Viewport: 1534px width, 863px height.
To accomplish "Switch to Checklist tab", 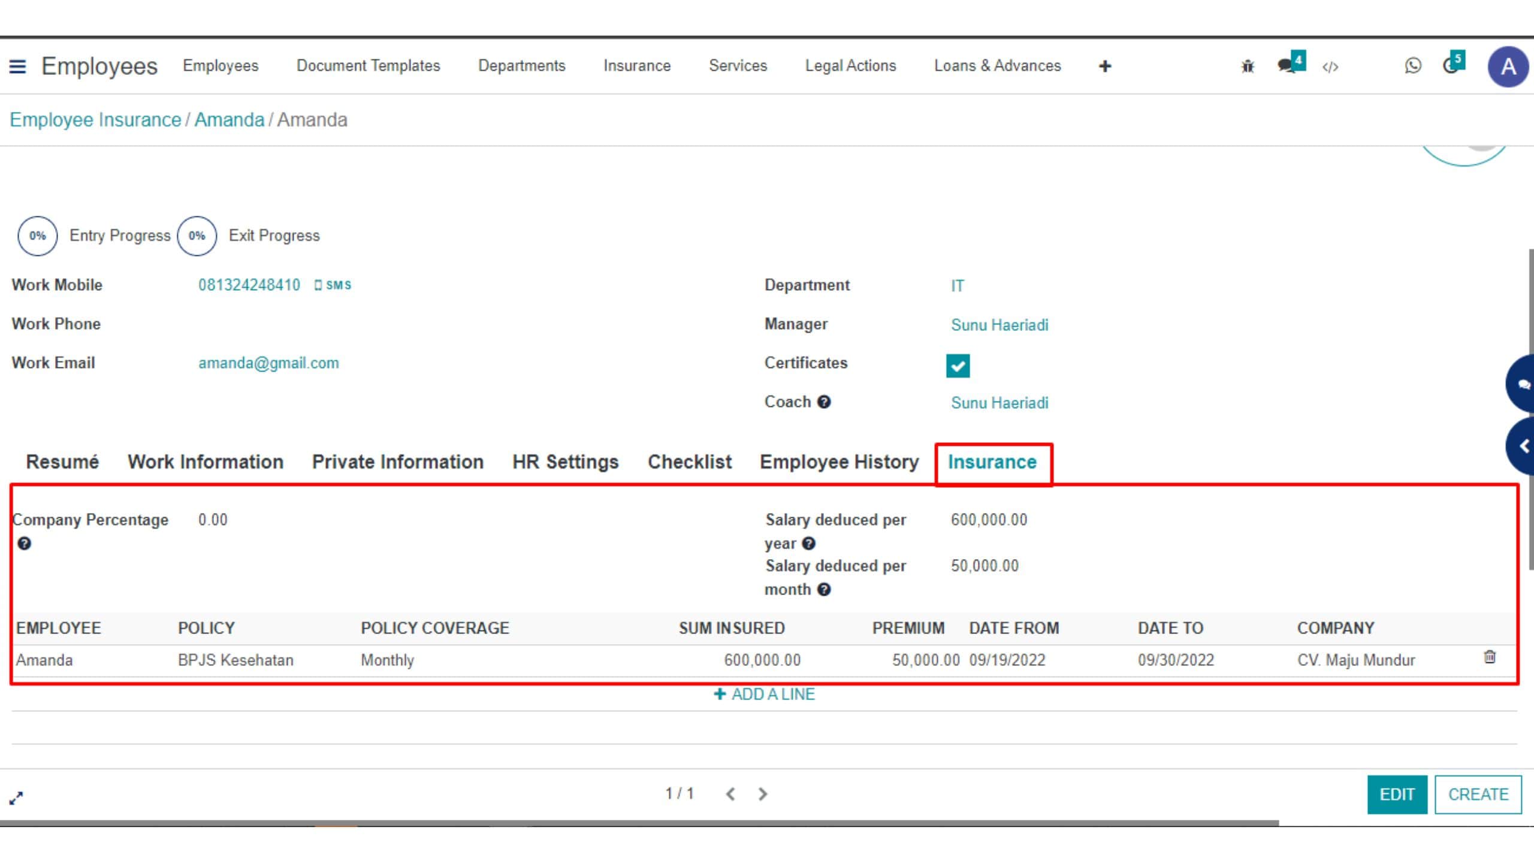I will [x=690, y=462].
